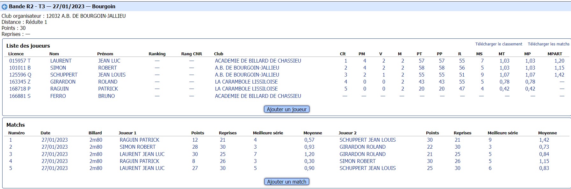Image resolution: width=571 pixels, height=189 pixels.
Task: Click the Licence column header
Action: click(x=16, y=54)
